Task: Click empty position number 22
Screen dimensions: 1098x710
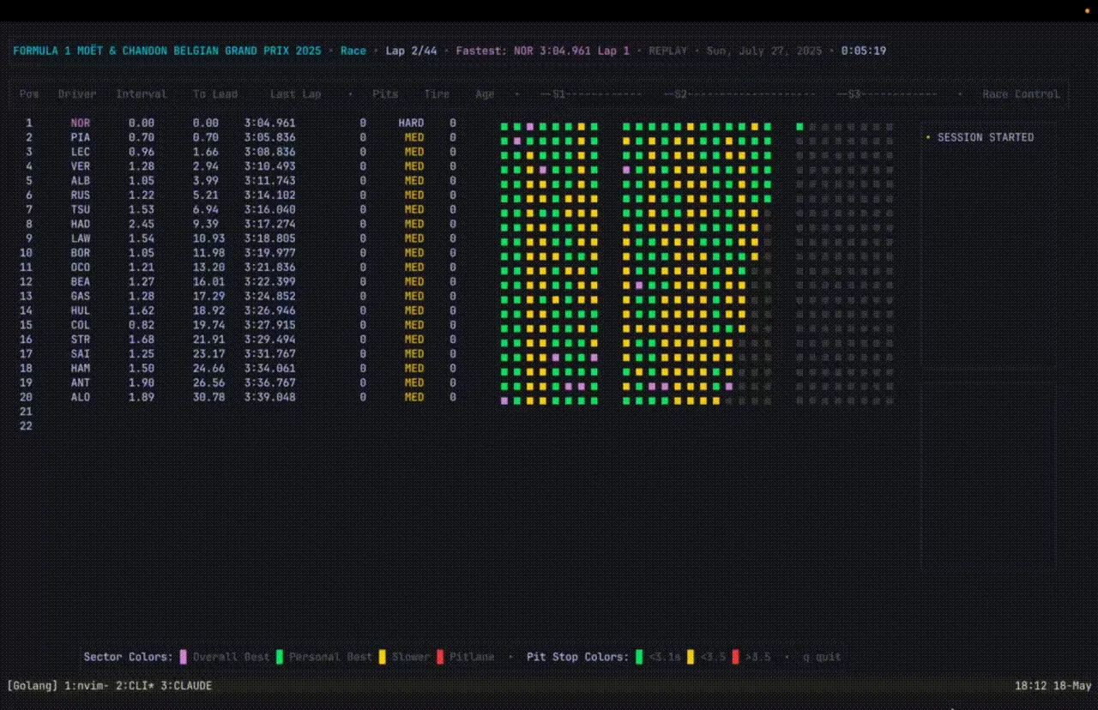Action: tap(26, 426)
